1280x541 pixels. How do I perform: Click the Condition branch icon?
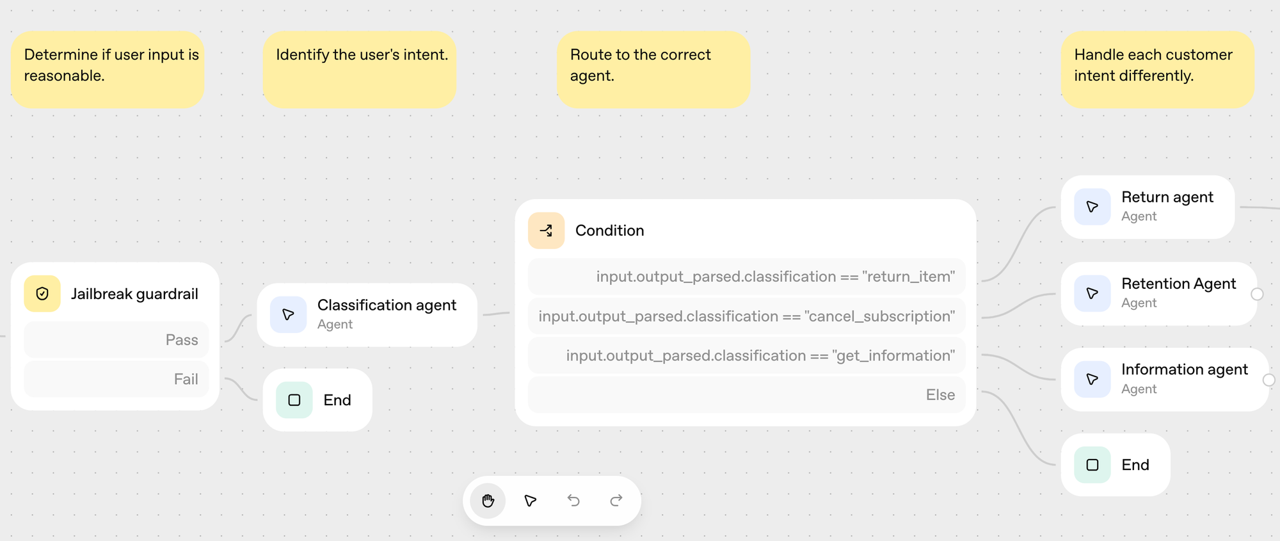coord(546,230)
